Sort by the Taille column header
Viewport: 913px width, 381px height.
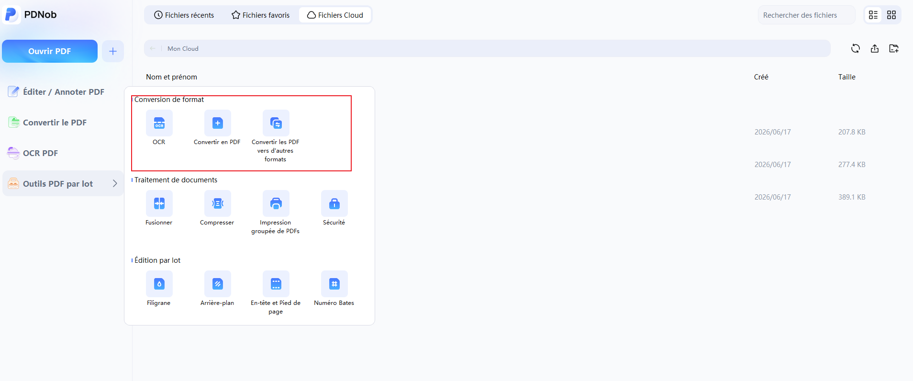[x=847, y=77]
